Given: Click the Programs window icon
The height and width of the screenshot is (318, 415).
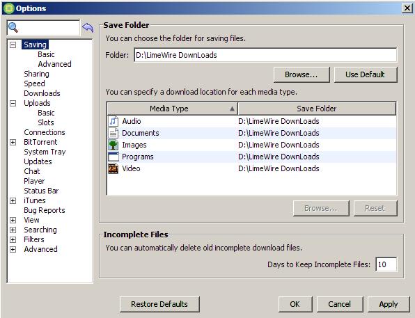Looking at the screenshot, I should (113, 157).
